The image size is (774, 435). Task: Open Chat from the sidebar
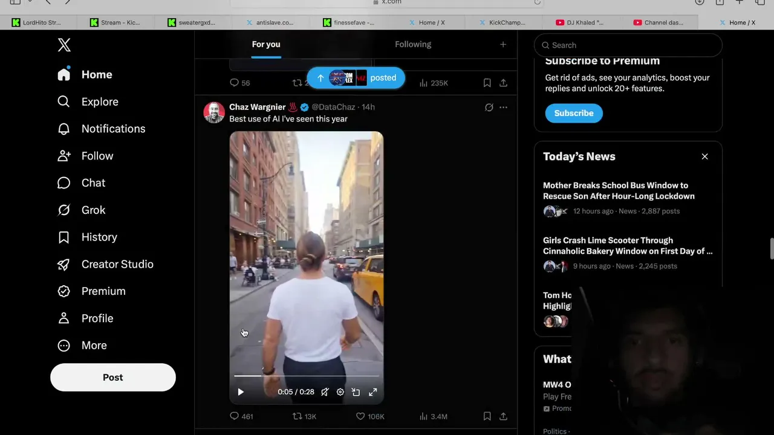click(82, 183)
